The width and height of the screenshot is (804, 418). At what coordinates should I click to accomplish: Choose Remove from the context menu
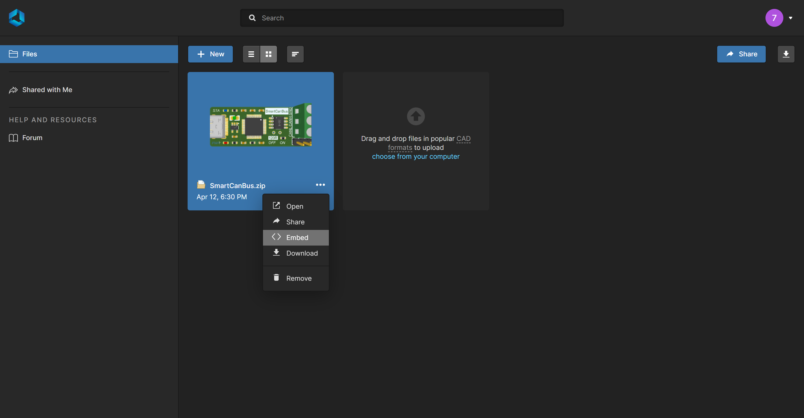pos(296,278)
